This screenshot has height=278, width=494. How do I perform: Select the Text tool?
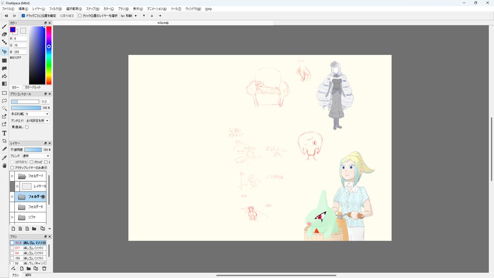tap(4, 133)
